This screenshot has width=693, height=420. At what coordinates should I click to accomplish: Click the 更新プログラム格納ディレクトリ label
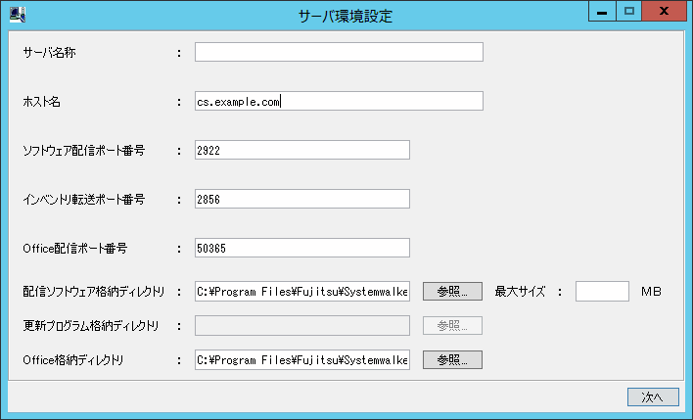tap(91, 326)
